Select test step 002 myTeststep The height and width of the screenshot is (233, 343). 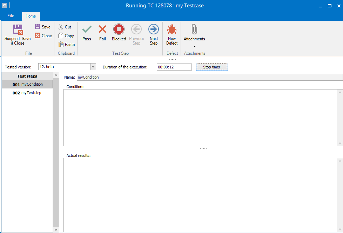[27, 93]
